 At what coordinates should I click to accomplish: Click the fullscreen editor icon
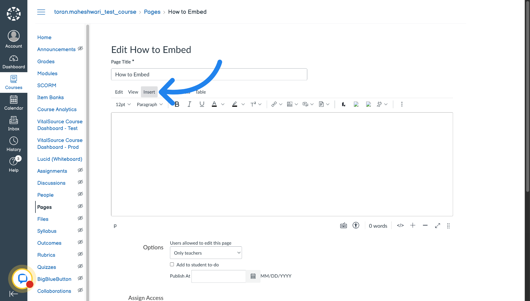438,225
